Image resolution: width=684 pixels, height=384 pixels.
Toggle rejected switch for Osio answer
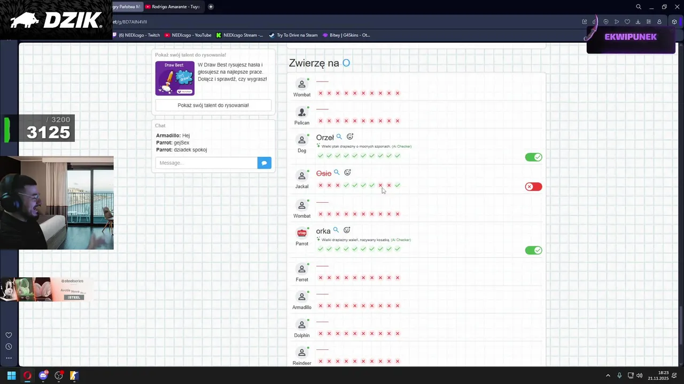pyautogui.click(x=533, y=187)
